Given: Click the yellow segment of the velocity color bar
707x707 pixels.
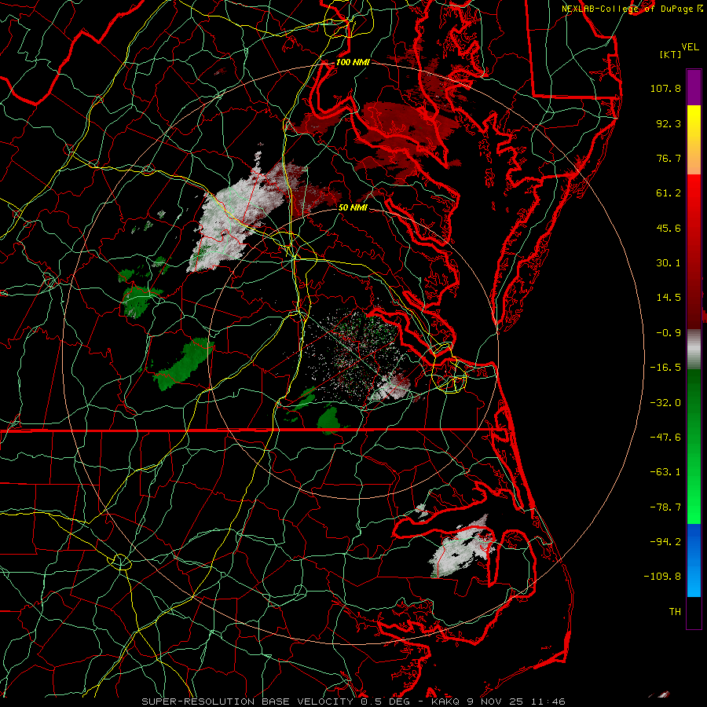Looking at the screenshot, I should point(694,123).
